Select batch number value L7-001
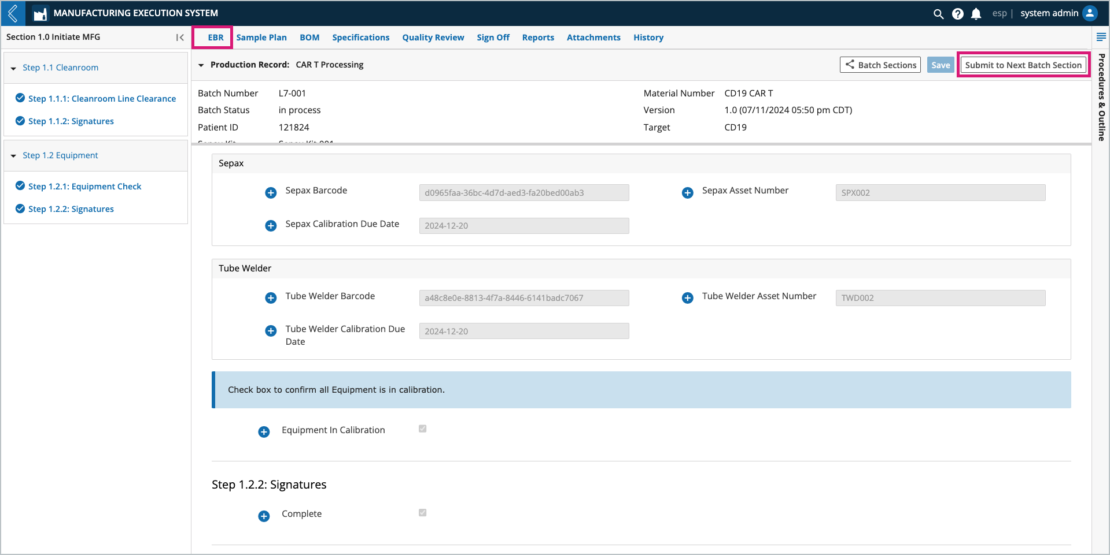 [x=292, y=94]
